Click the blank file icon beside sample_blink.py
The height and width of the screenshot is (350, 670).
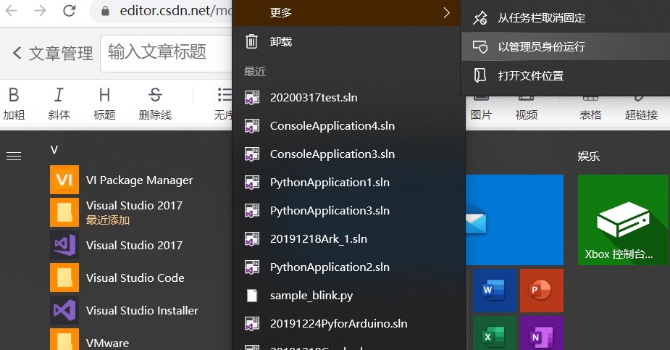(x=252, y=296)
